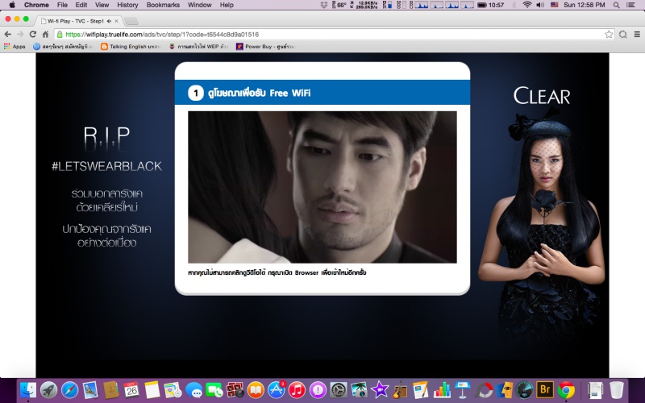
Task: Bookmark this page with the star icon
Action: pos(609,35)
